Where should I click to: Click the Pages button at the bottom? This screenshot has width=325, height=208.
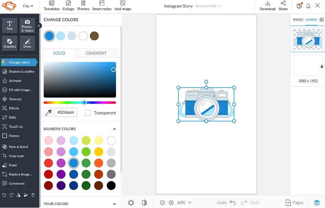tap(294, 203)
